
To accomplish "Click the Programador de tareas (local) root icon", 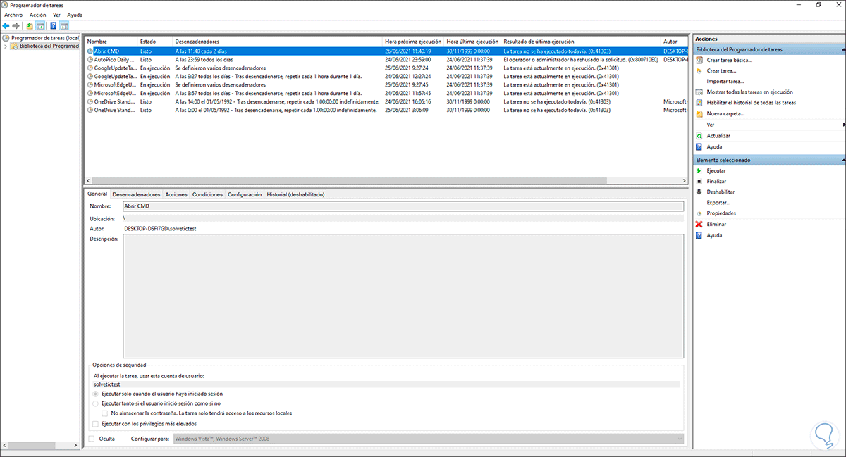I will pos(6,37).
